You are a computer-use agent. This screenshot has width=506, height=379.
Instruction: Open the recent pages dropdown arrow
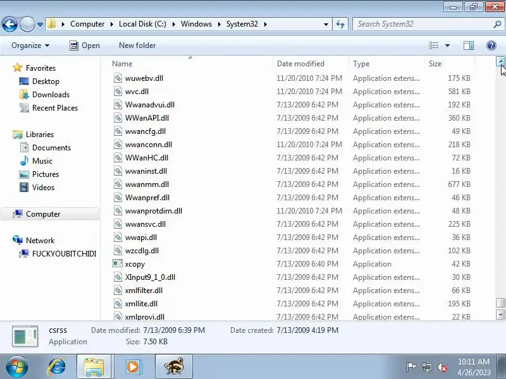pos(40,24)
